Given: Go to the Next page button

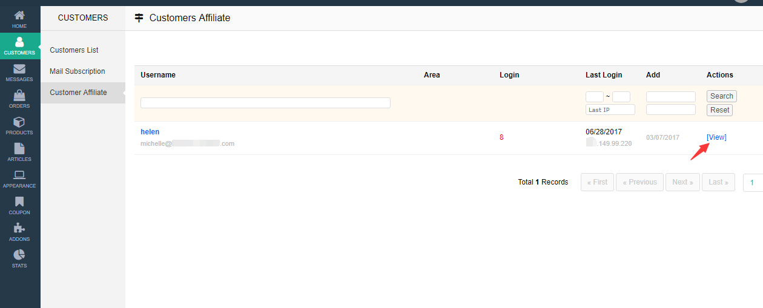Looking at the screenshot, I should (682, 182).
